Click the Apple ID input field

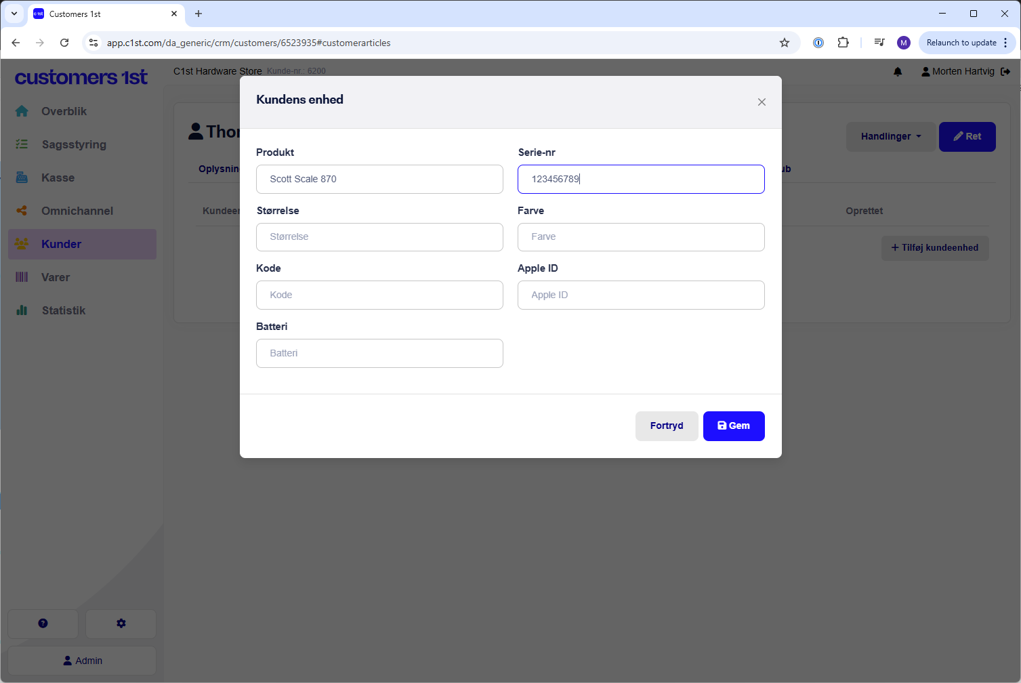[641, 295]
